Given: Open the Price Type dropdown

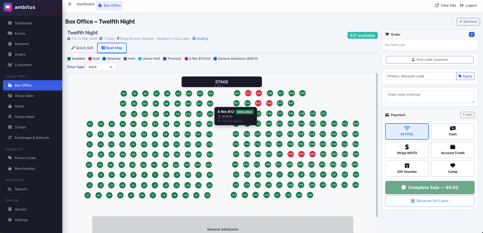Looking at the screenshot, I should coord(101,67).
